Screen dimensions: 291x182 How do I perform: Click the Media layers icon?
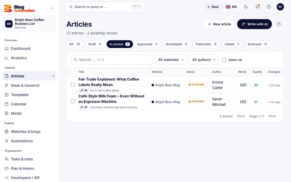[7, 113]
